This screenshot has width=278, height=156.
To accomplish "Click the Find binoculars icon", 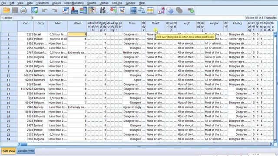I will pos(103,10).
